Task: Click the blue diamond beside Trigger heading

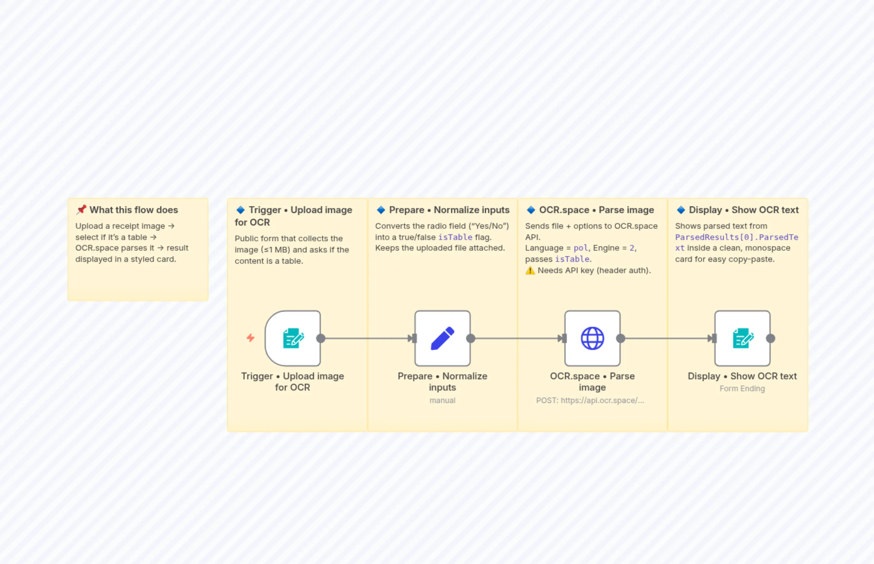Action: click(240, 209)
